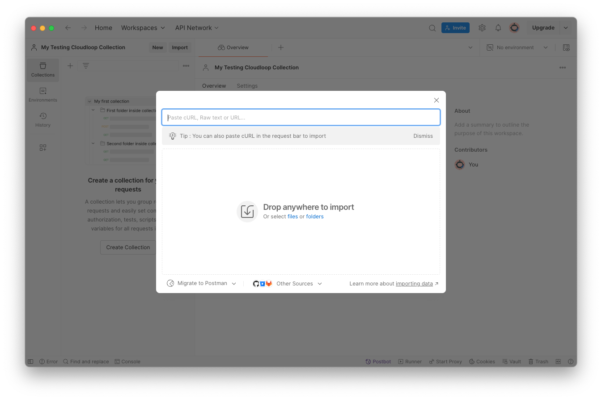
Task: Click the import drop zone icon
Action: point(247,212)
